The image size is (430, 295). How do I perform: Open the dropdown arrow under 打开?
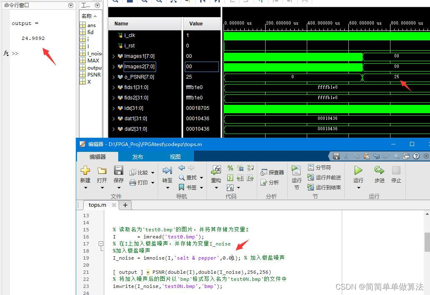click(x=102, y=188)
